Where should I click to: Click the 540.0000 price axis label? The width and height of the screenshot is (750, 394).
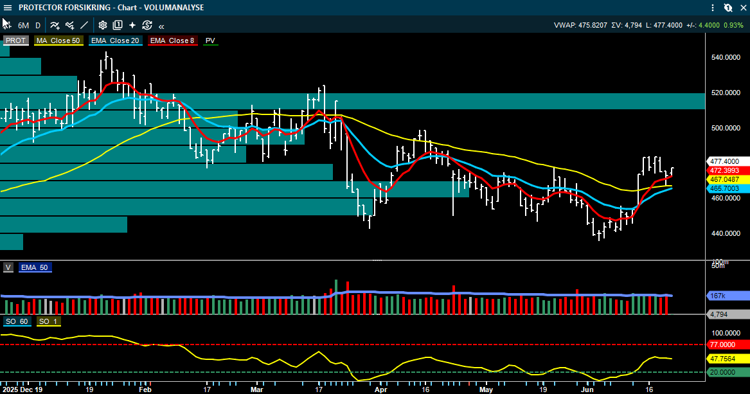point(726,57)
